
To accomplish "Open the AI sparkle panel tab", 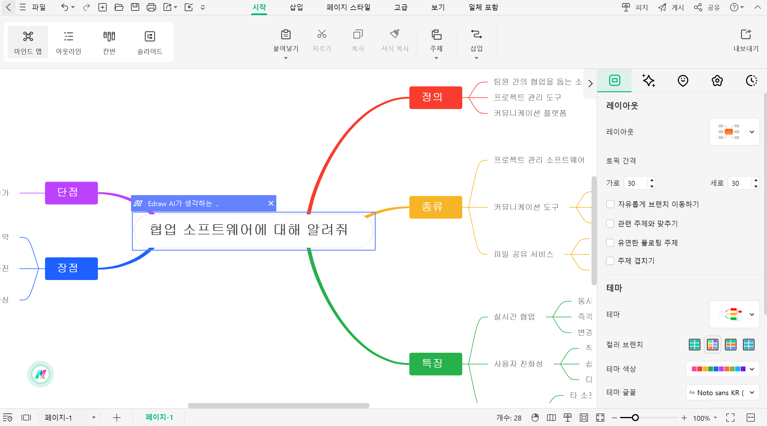I will click(649, 81).
